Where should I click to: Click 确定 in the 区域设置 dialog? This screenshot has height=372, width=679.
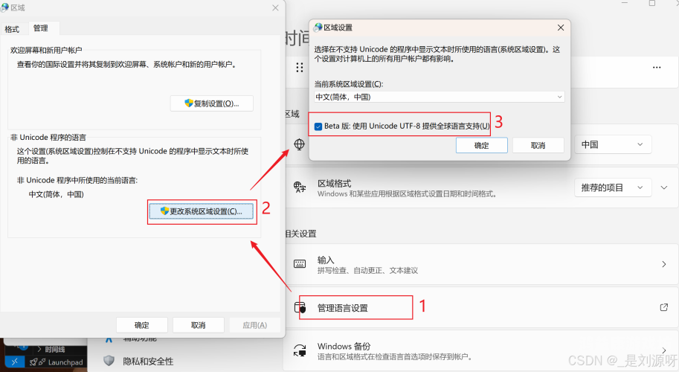click(481, 146)
